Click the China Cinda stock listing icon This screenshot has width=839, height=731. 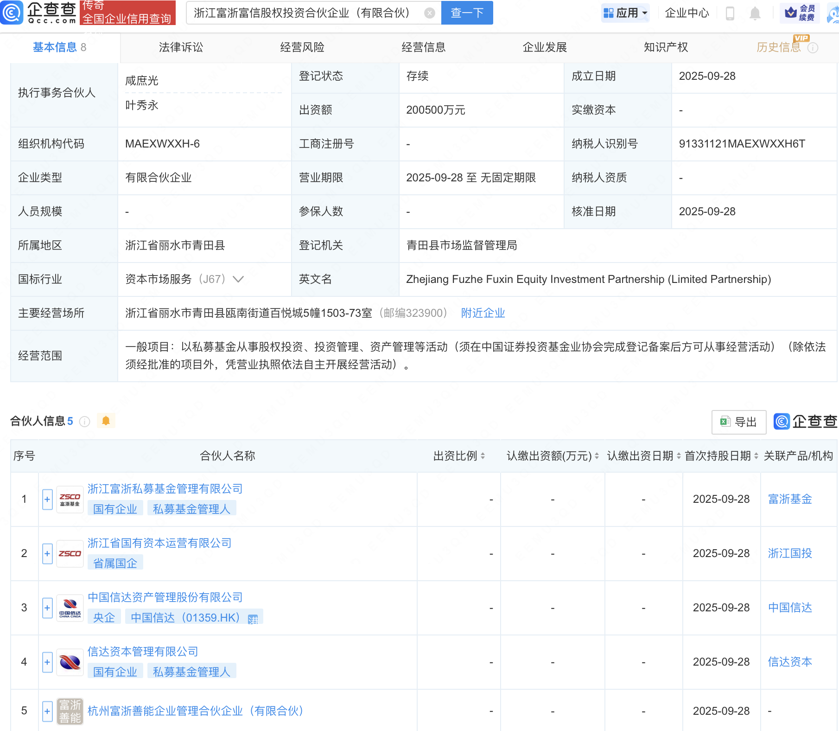pos(253,619)
